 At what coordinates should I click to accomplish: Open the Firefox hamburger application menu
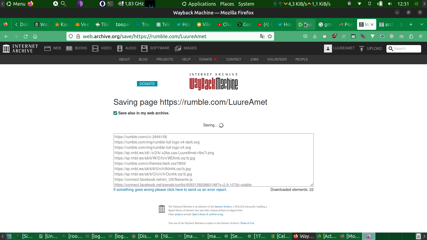421,36
